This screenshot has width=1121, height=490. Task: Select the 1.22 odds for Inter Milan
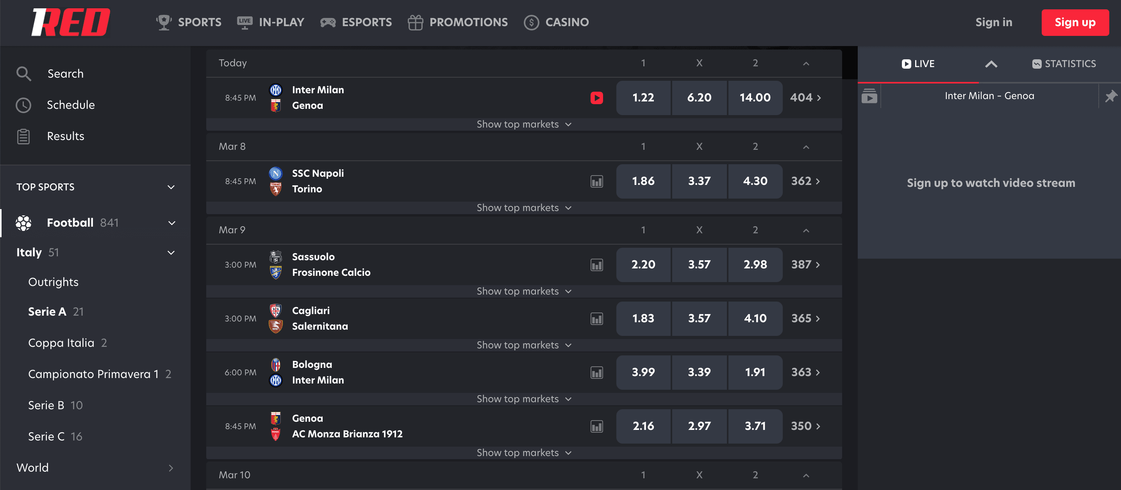coord(643,98)
